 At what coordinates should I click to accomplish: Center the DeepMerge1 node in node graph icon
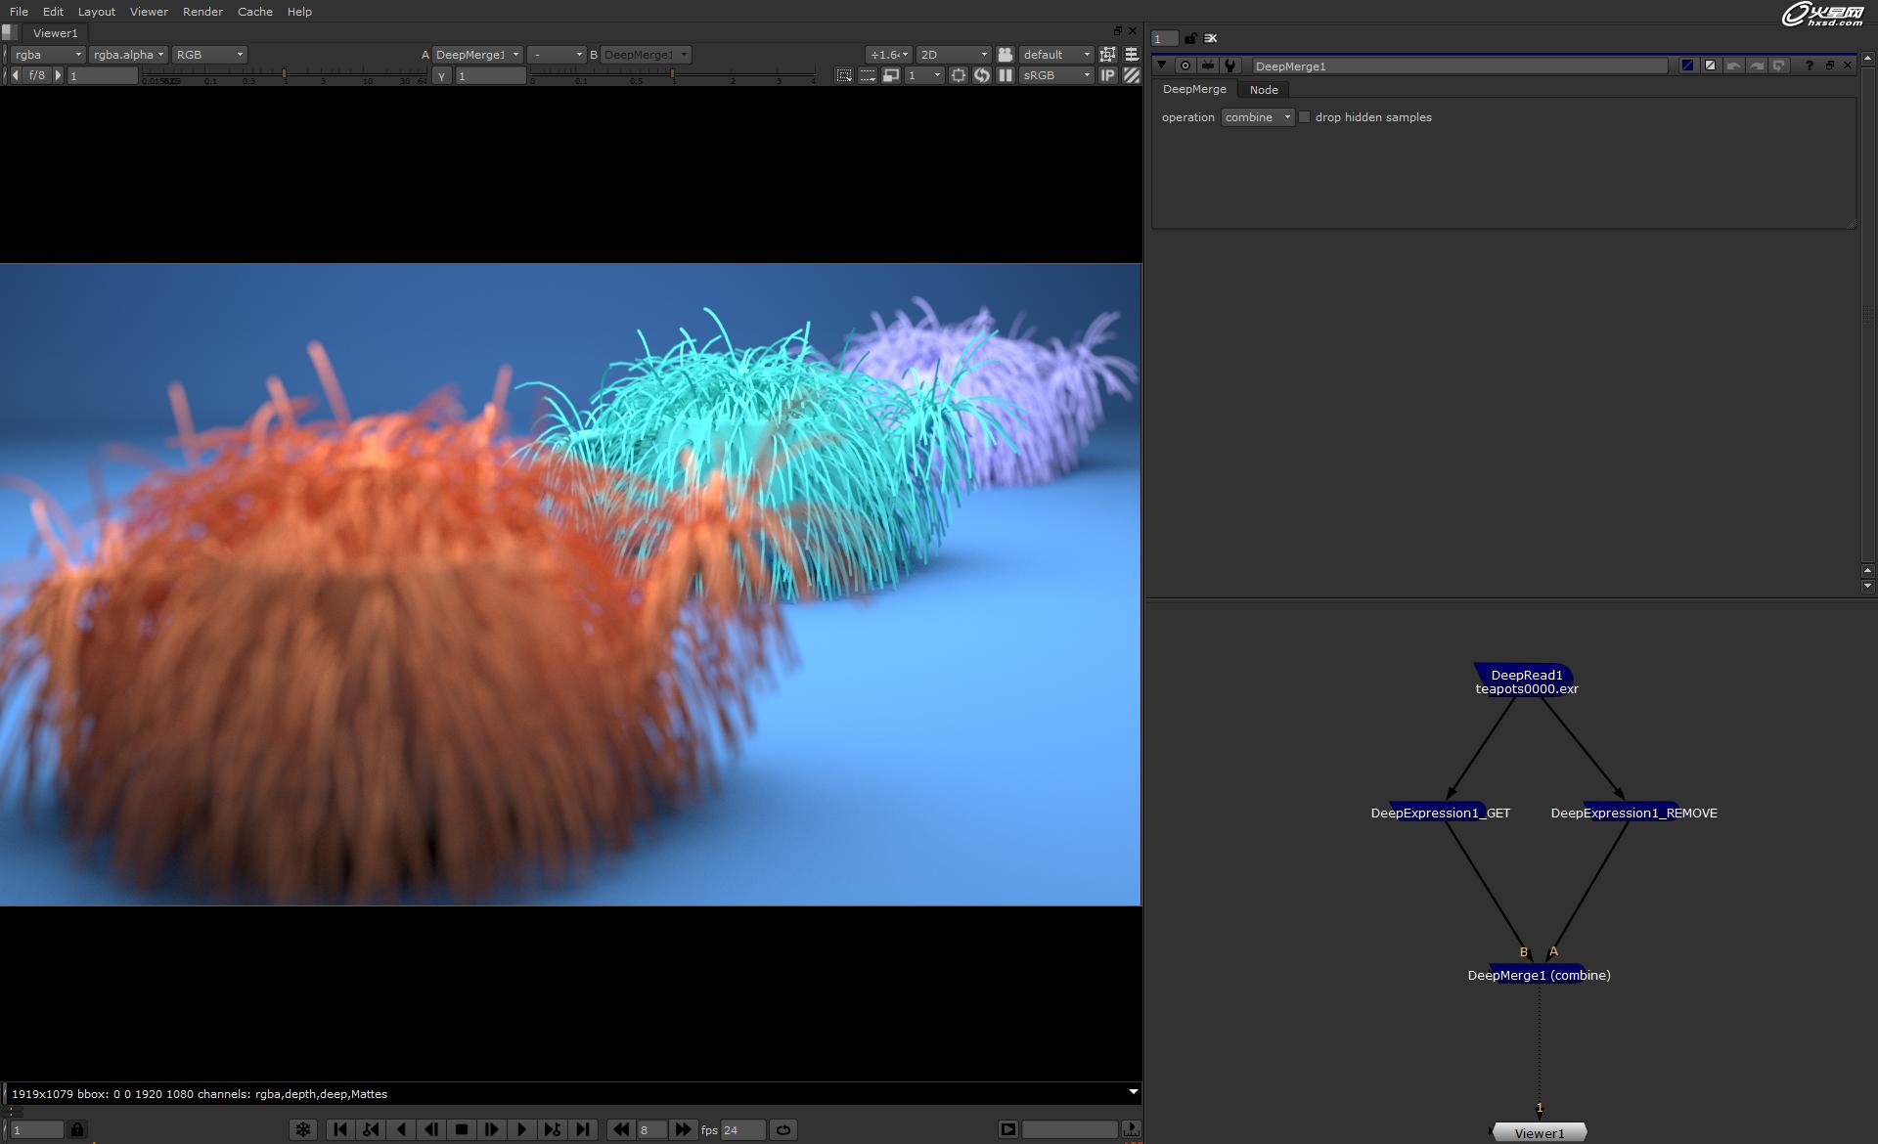(x=1185, y=66)
